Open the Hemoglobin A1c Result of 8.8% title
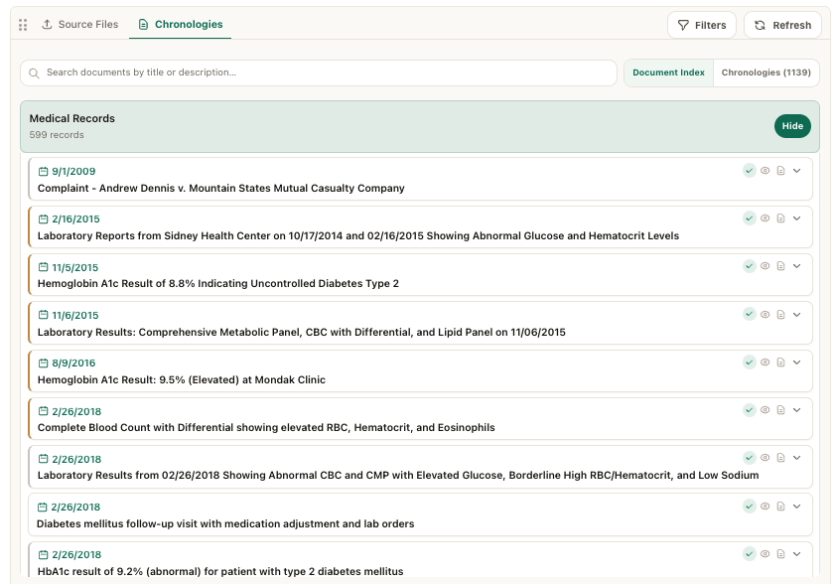Screen dimensions: 835x584 pyautogui.click(x=217, y=283)
